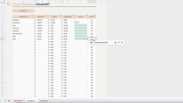Viewport: 183px width, 103px height.
Task: Click the Cash Envelope SUMMARY title
Action: 31,4
